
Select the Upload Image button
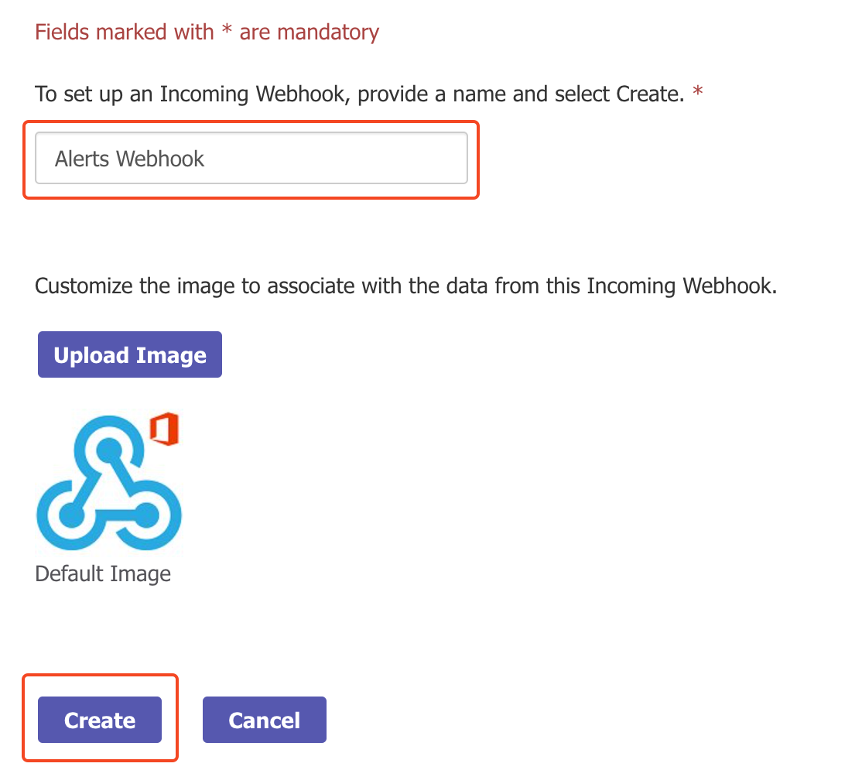130,354
